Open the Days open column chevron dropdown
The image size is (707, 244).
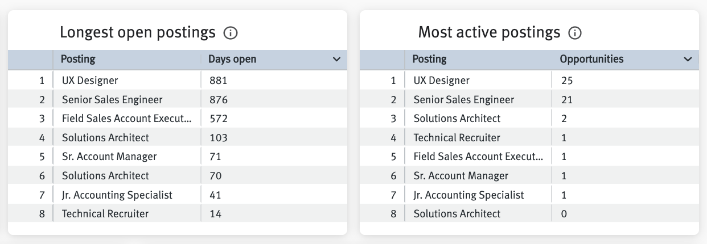click(336, 60)
